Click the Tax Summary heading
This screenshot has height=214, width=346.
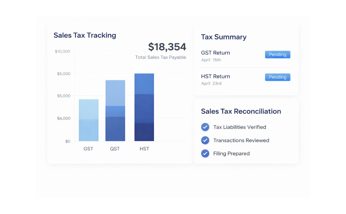click(x=224, y=37)
